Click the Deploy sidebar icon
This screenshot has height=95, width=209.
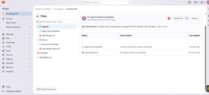pyautogui.click(x=3, y=59)
